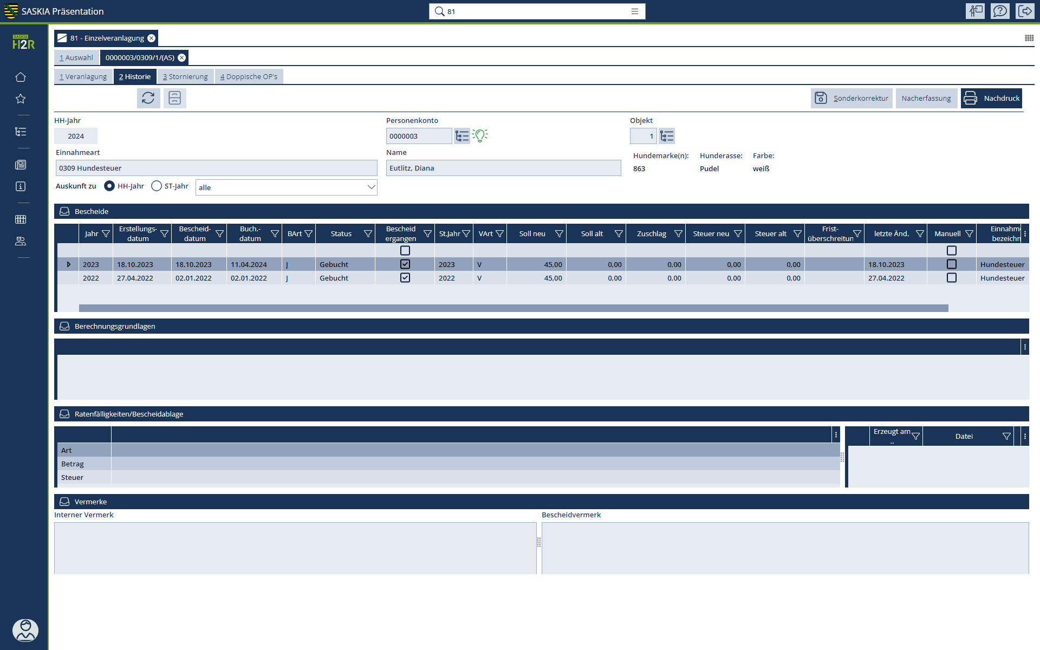Click the Nachdruck button
Viewport: 1040px width, 650px height.
point(991,98)
